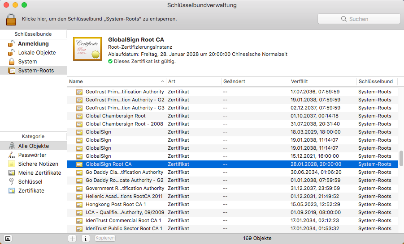Click the Zertifikate category icon
The width and height of the screenshot is (404, 244).
point(12,190)
